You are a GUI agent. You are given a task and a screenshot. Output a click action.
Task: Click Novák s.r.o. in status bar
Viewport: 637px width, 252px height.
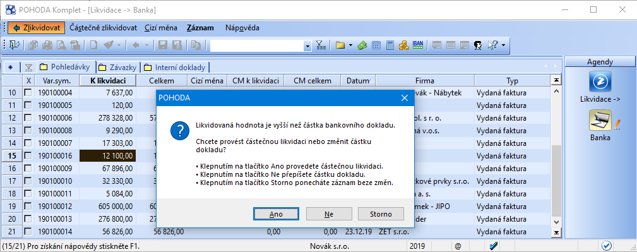329,246
